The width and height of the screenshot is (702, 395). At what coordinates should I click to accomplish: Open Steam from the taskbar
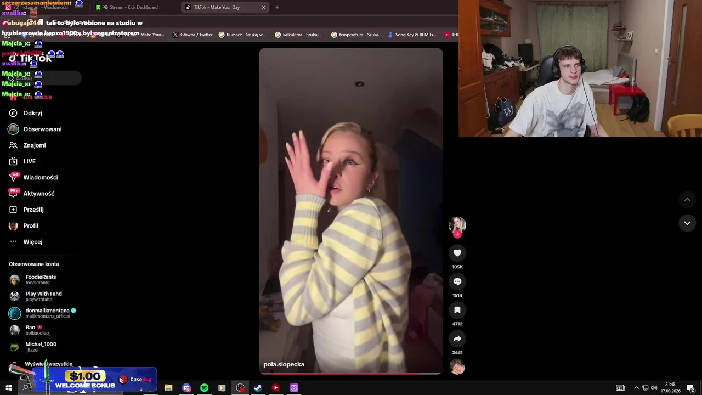pyautogui.click(x=258, y=388)
